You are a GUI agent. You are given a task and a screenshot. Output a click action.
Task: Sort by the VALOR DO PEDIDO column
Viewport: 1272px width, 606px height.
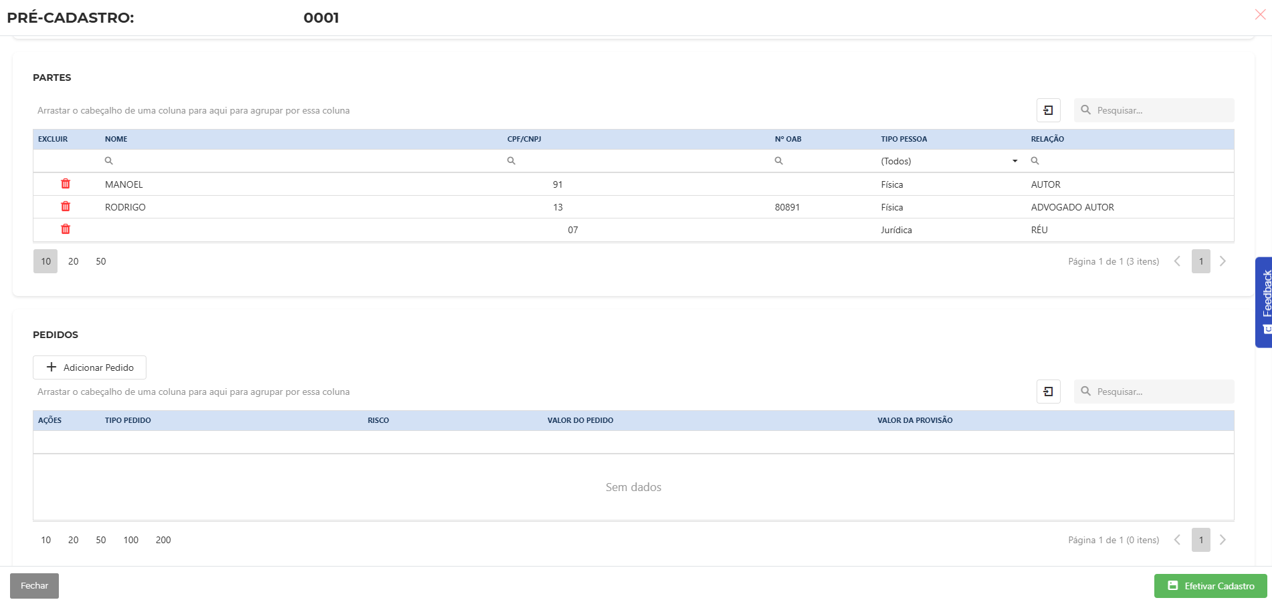(580, 420)
